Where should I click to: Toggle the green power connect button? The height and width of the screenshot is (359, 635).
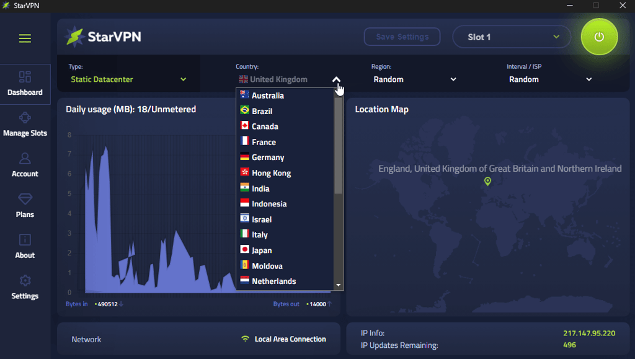599,37
